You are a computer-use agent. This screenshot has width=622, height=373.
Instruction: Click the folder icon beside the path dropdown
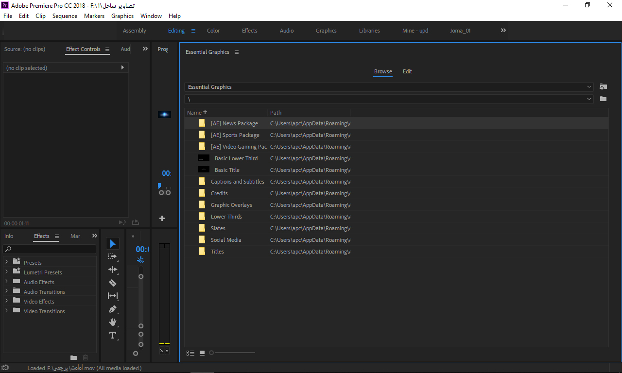point(603,99)
